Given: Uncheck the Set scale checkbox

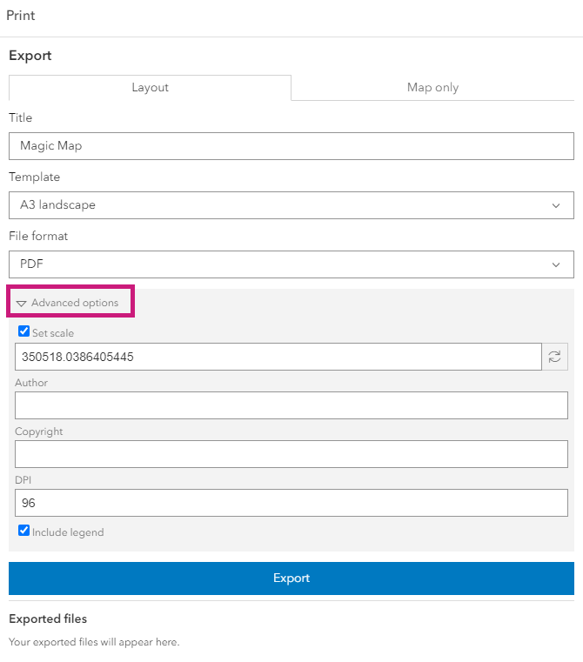Looking at the screenshot, I should (x=24, y=331).
